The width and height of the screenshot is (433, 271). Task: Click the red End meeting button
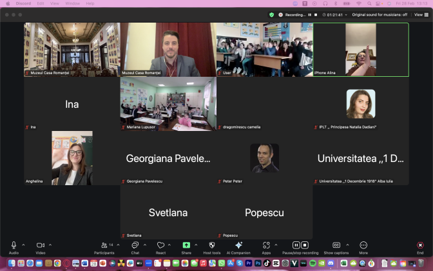point(420,246)
